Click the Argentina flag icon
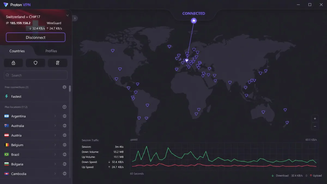 7,116
